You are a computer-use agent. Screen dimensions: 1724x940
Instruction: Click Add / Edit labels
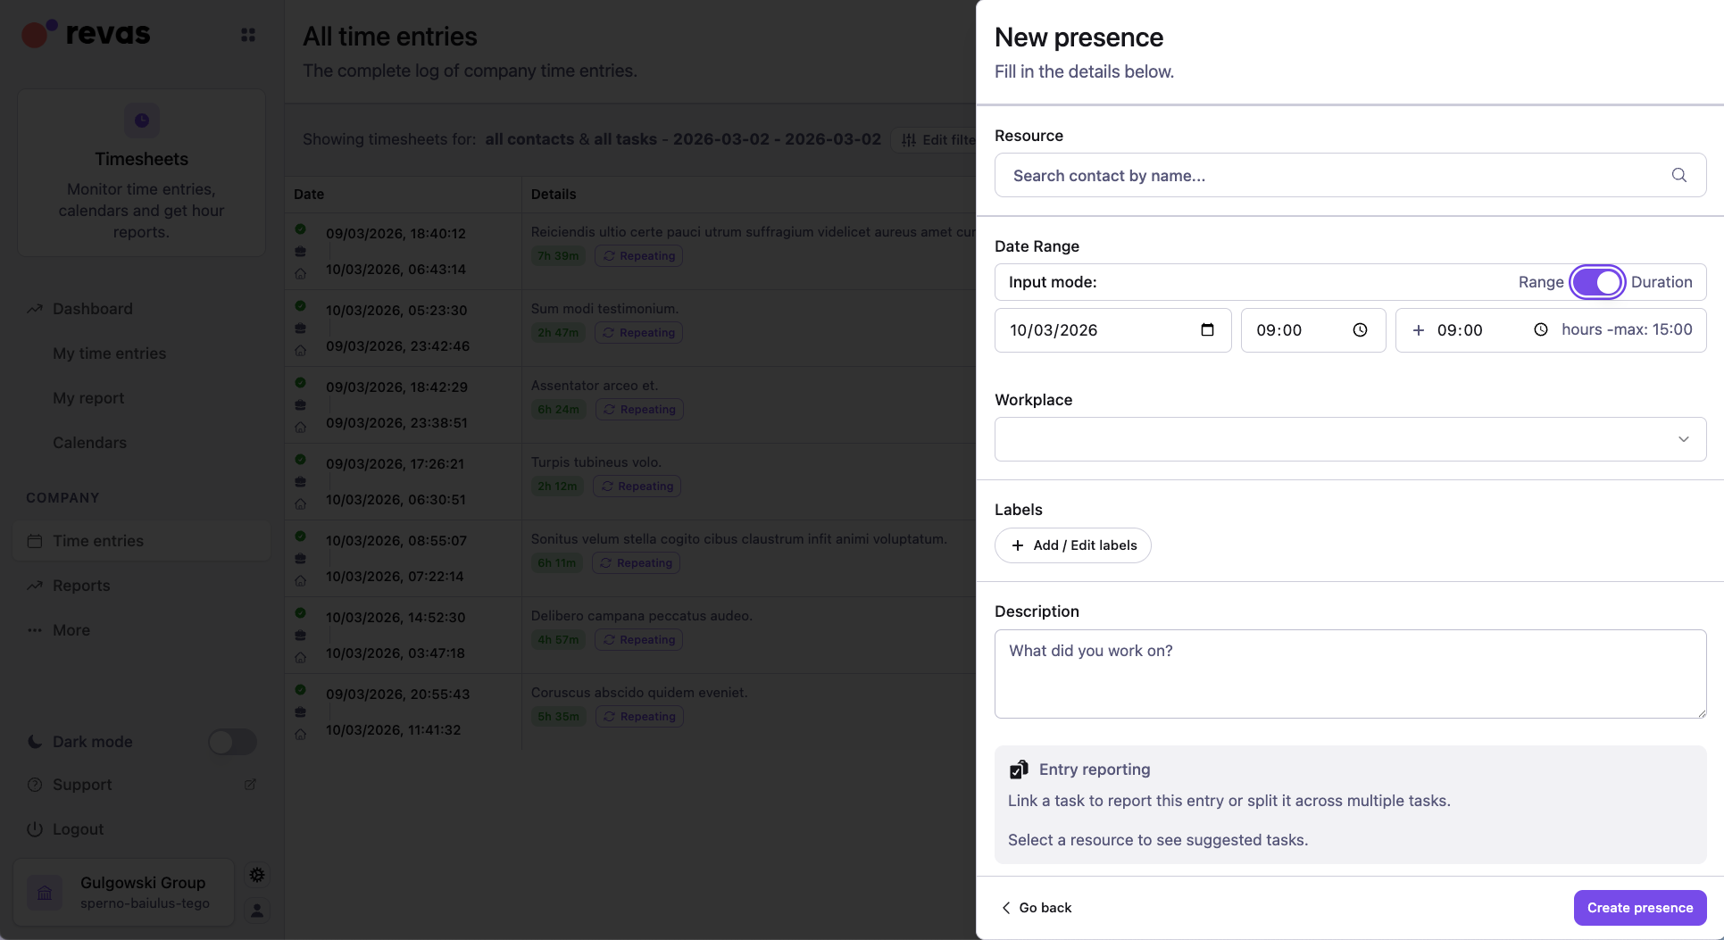pos(1072,545)
